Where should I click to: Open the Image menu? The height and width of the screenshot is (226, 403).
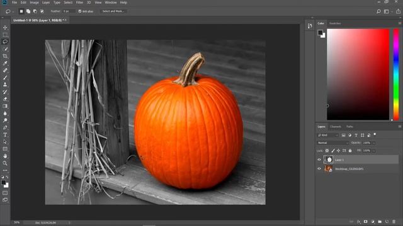point(34,3)
